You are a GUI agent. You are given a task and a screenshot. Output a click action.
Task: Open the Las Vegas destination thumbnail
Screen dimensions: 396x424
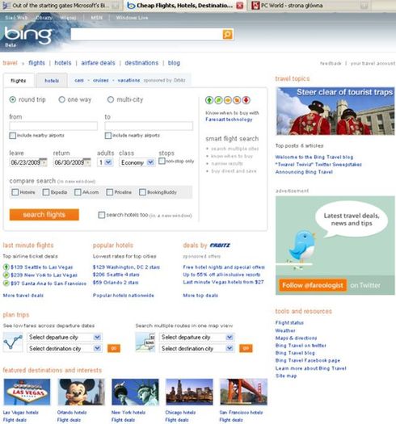point(27,392)
